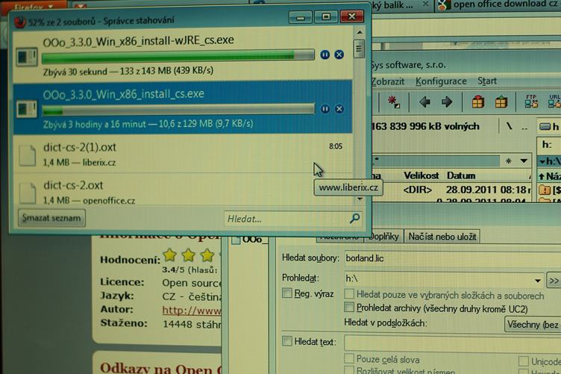Image resolution: width=561 pixels, height=374 pixels.
Task: Open the Konfigurace menu
Action: pyautogui.click(x=441, y=81)
